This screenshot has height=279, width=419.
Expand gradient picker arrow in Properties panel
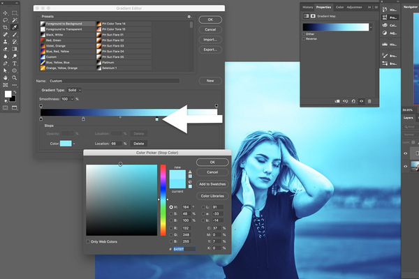tap(371, 27)
